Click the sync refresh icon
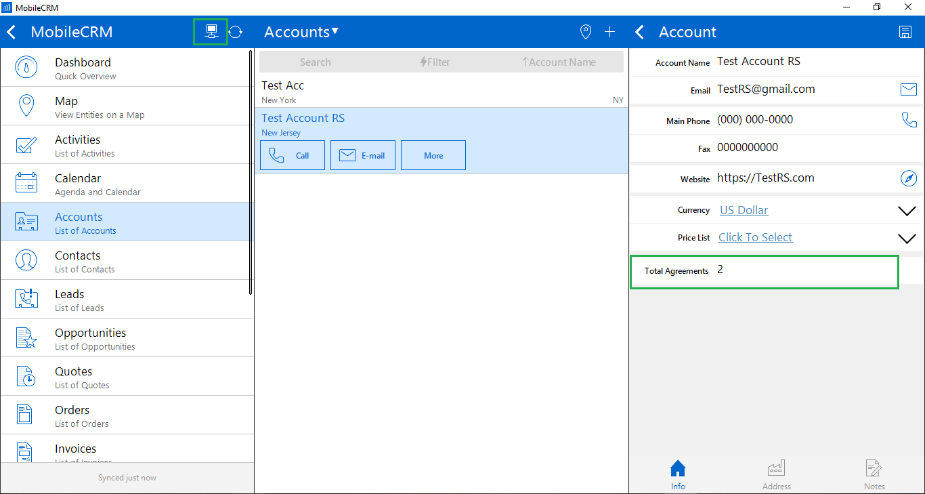925x494 pixels. (x=235, y=32)
